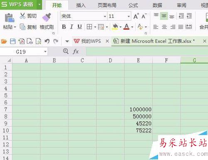Open print preview with the magnifier page icon
Screen dimensions: 208x160
point(38,41)
